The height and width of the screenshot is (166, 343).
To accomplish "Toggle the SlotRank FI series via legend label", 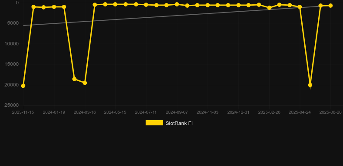I will click(x=179, y=123).
